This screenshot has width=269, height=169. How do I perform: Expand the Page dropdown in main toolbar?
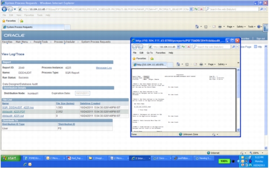(x=230, y=27)
